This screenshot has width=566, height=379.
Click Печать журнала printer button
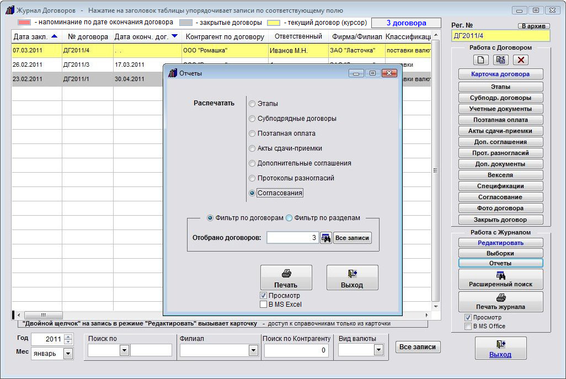(x=500, y=301)
